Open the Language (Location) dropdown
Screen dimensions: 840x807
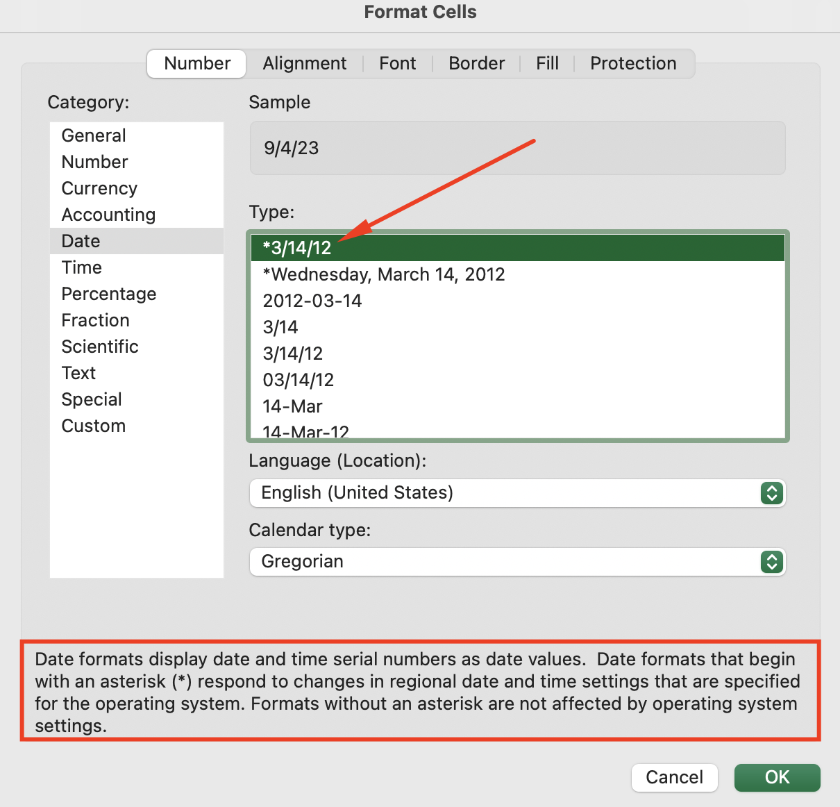[x=517, y=493]
